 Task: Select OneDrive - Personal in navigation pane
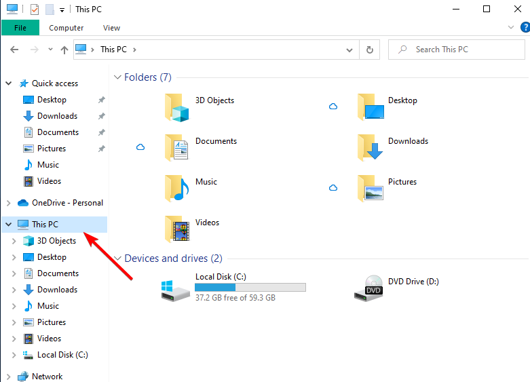click(x=67, y=202)
